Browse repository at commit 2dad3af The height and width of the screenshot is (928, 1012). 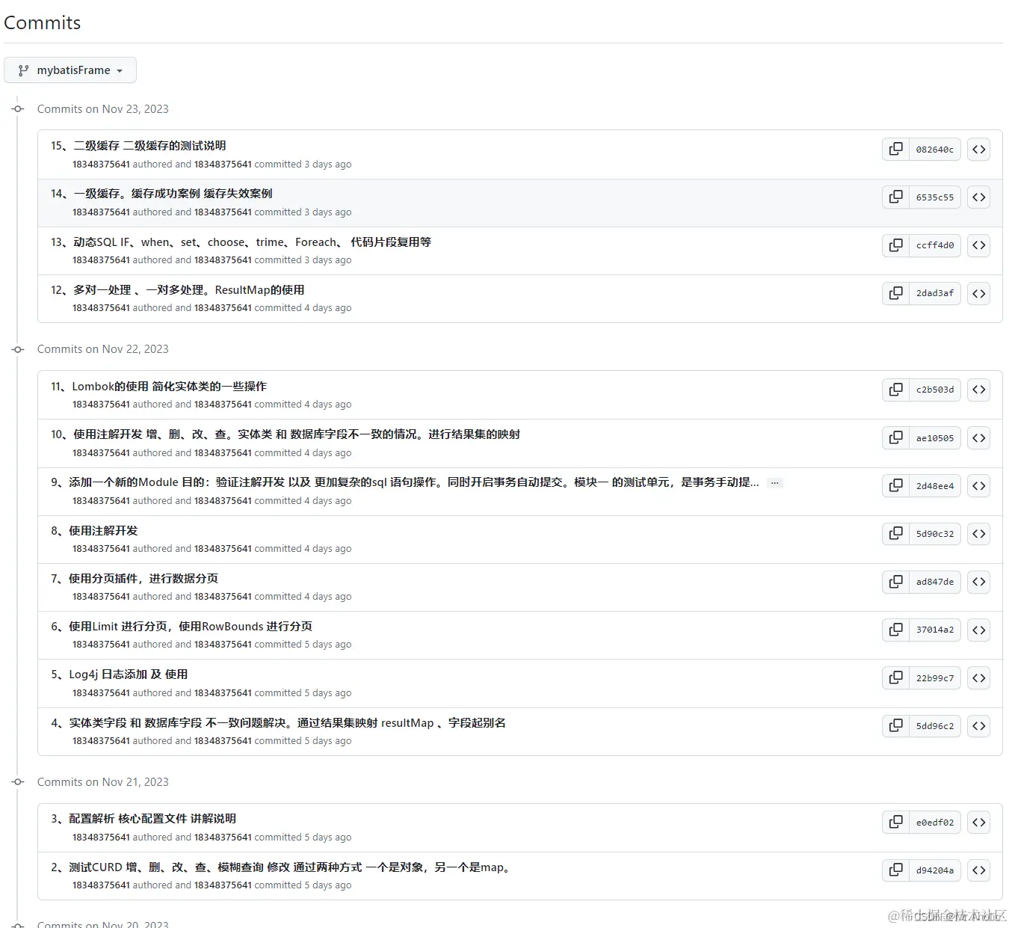[978, 293]
